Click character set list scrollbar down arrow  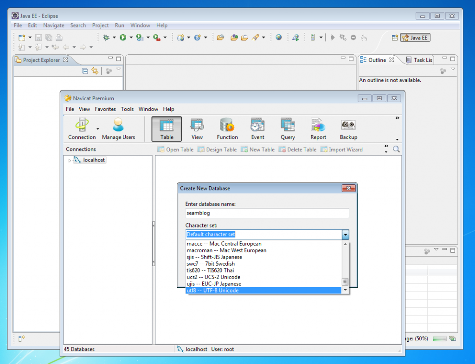(x=345, y=290)
